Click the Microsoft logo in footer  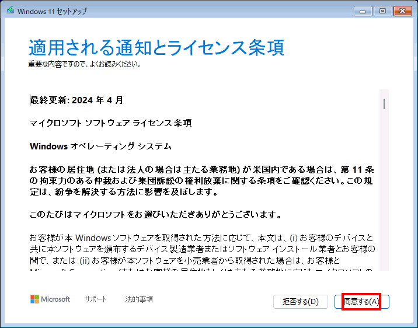[x=50, y=299]
